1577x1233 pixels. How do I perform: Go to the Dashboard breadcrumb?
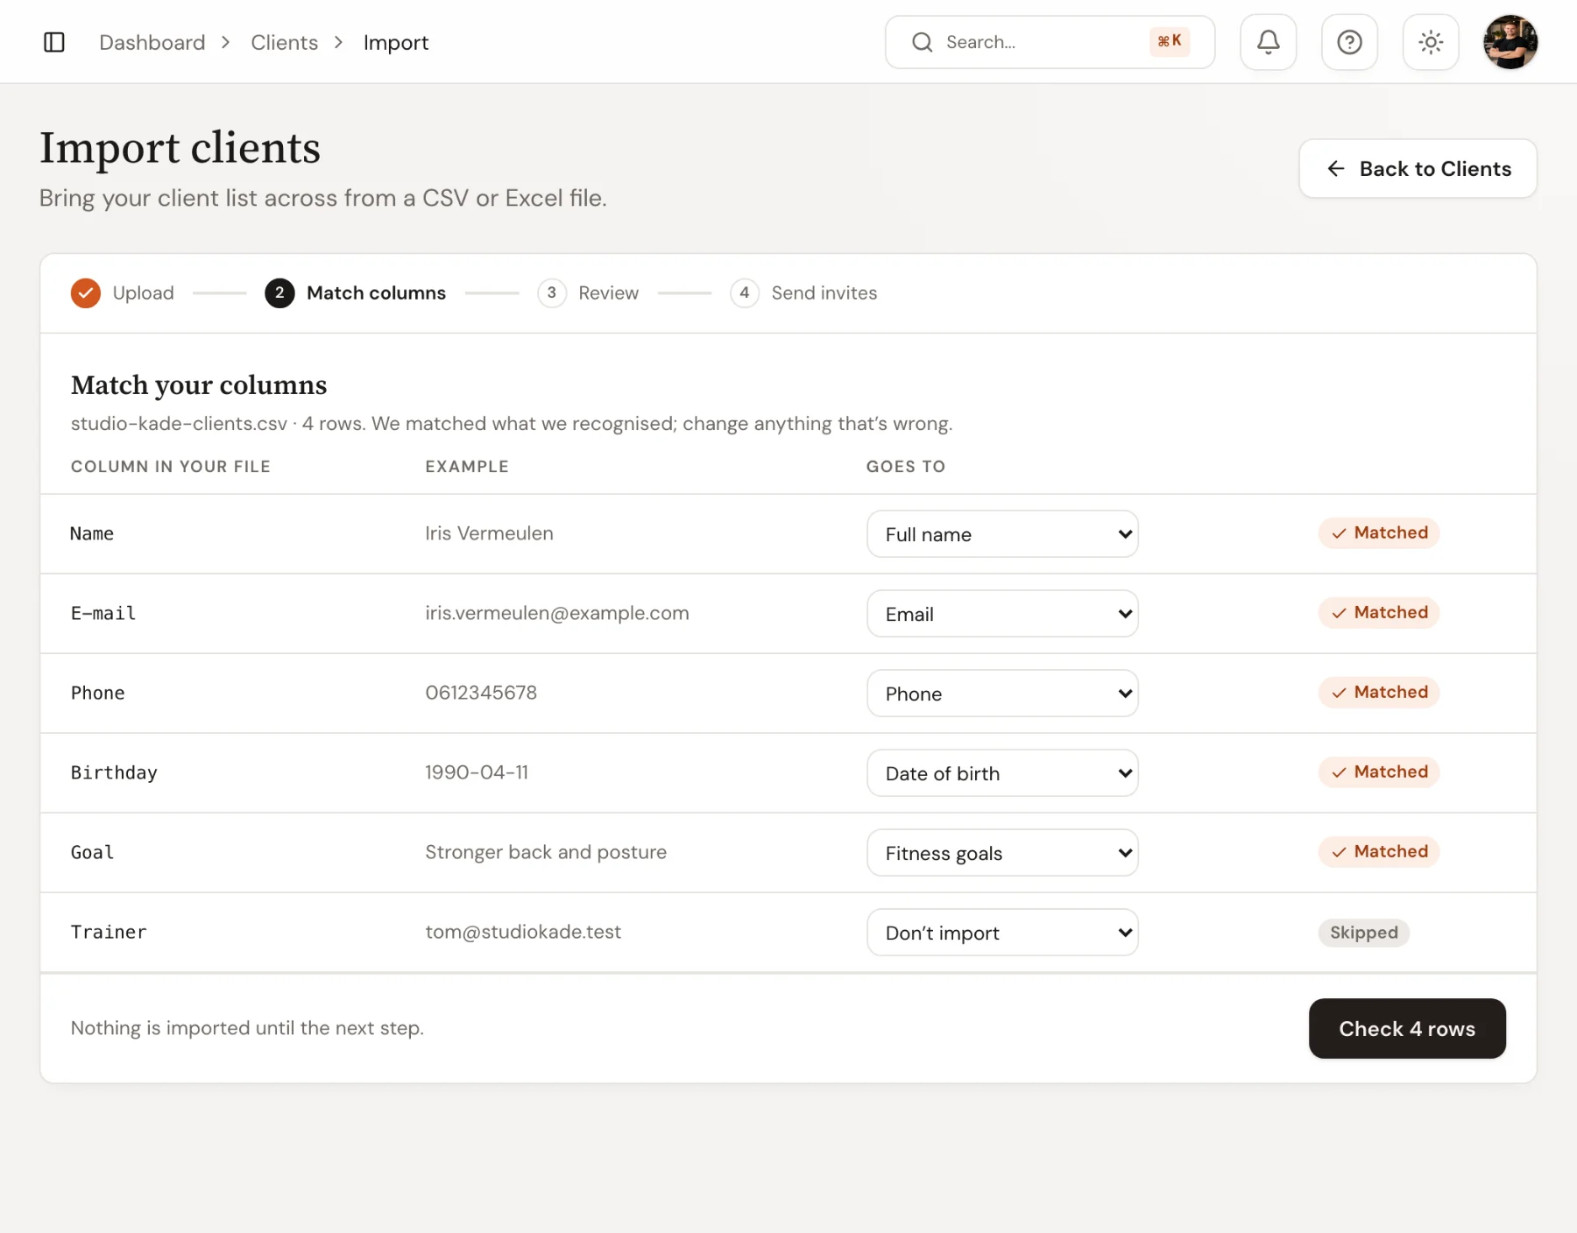(152, 42)
